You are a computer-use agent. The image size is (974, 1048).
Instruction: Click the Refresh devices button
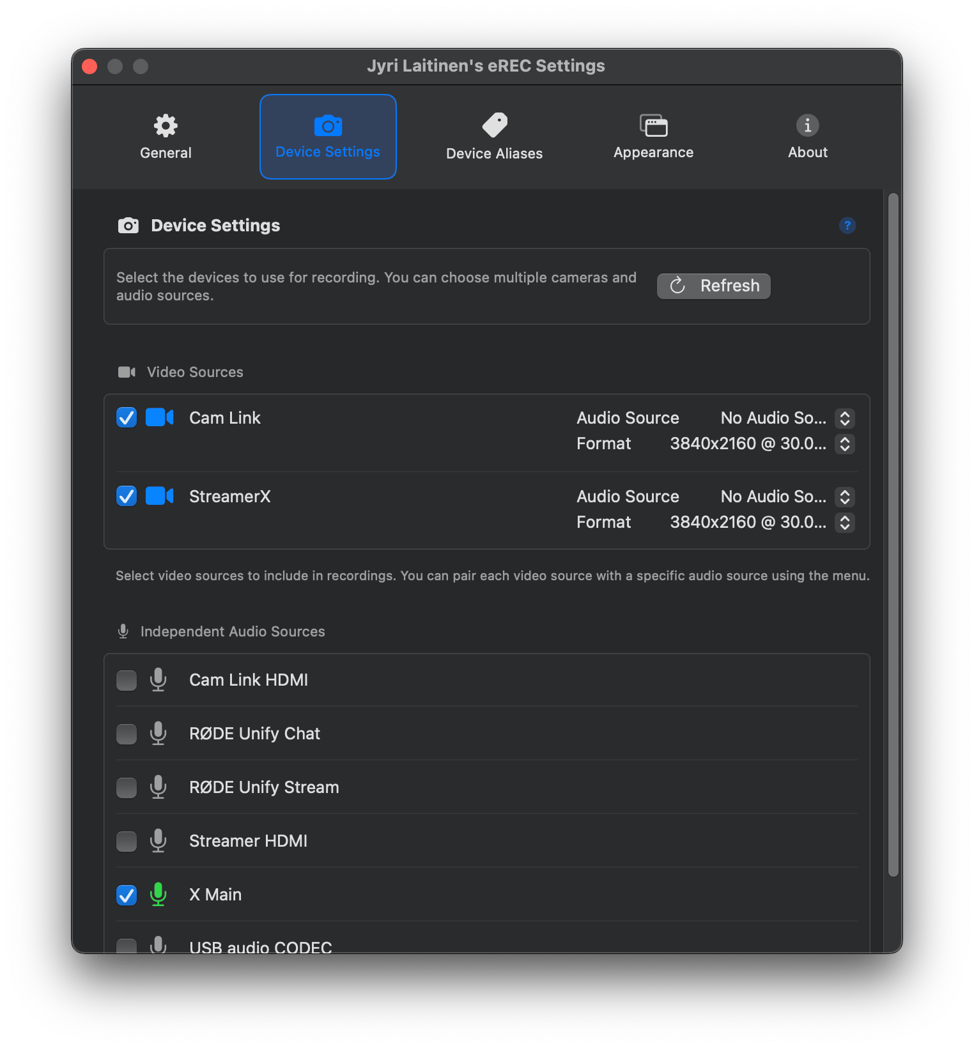pos(714,286)
